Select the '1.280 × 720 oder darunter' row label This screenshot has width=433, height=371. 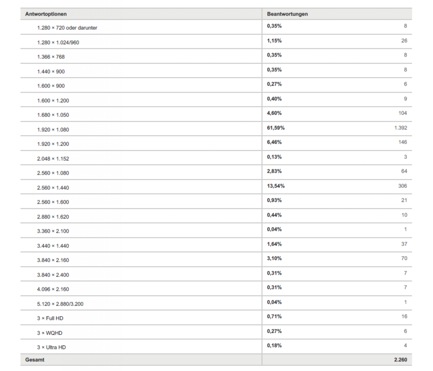tap(67, 28)
